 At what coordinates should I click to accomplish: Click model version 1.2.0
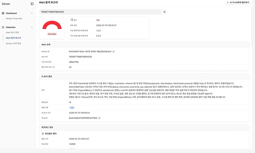(98, 30)
